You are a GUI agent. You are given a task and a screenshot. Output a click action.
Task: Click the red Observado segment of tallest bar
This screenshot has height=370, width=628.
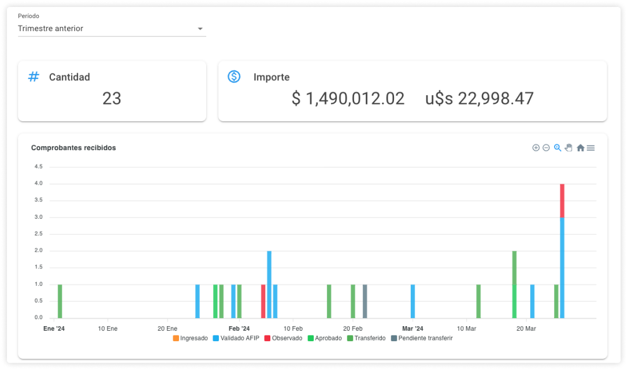point(562,200)
